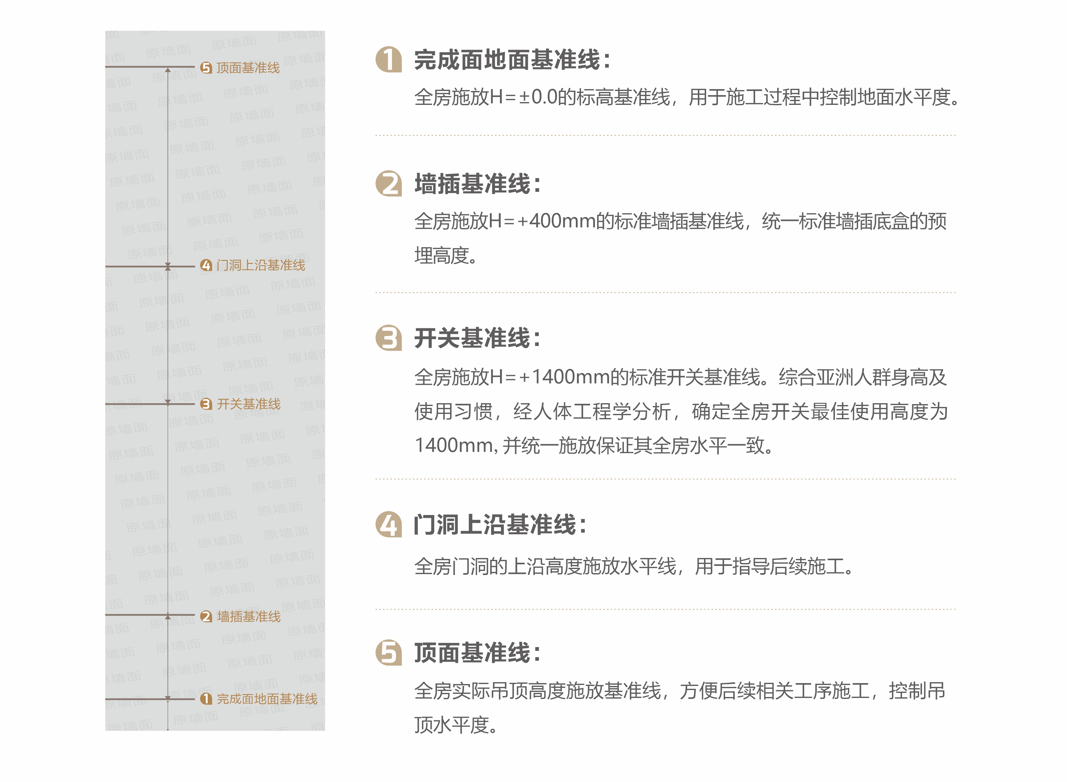The width and height of the screenshot is (1067, 782).
Task: Click the small number 1 marker on the wall diagram
Action: pos(206,699)
